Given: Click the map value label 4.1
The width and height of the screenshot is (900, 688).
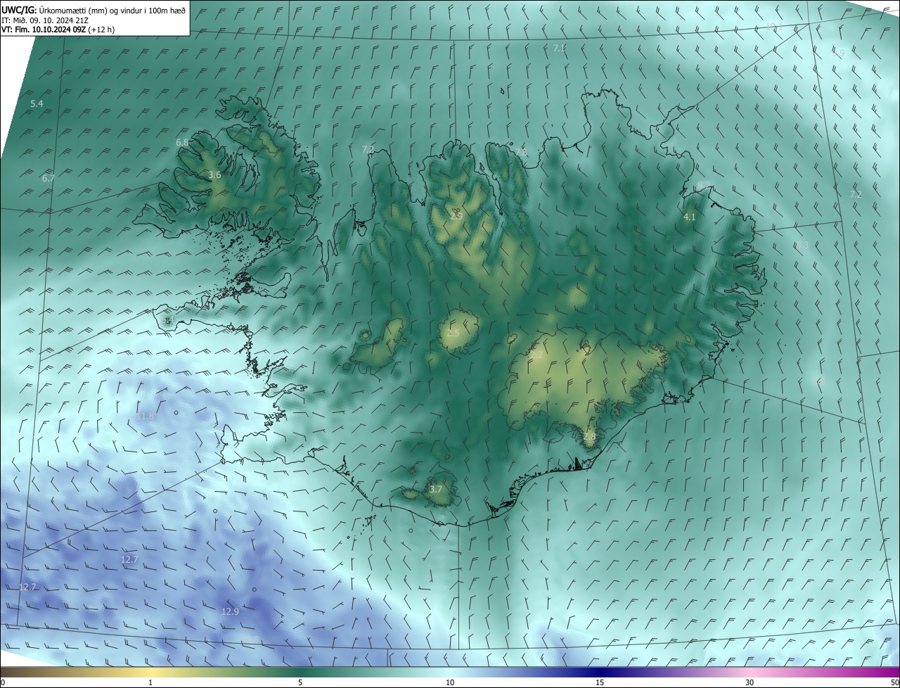Looking at the screenshot, I should tap(690, 217).
